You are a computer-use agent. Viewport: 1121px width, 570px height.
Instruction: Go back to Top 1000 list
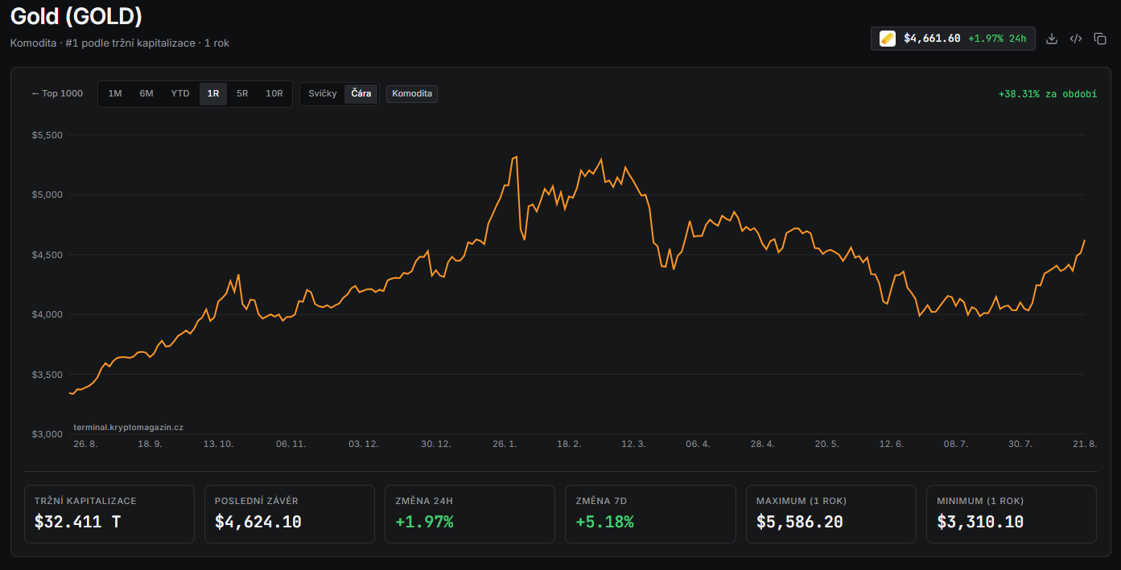(57, 93)
